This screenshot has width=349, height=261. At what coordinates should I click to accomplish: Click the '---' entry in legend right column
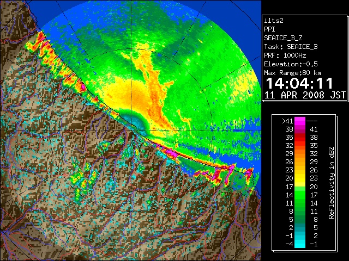pyautogui.click(x=312, y=121)
